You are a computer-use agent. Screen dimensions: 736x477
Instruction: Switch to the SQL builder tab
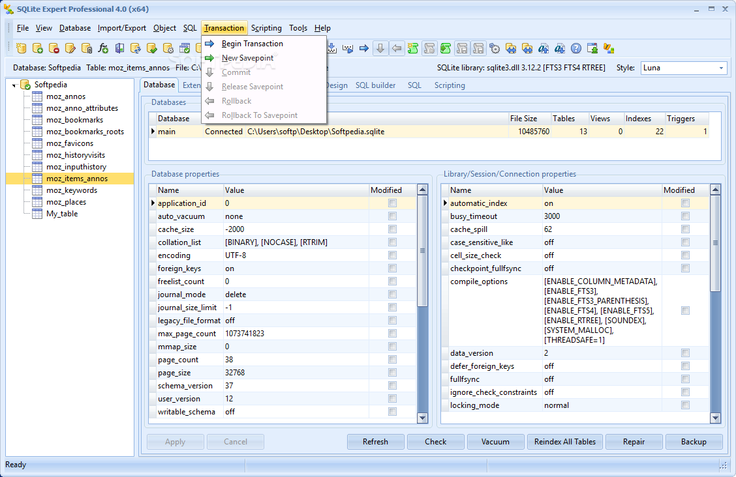376,85
